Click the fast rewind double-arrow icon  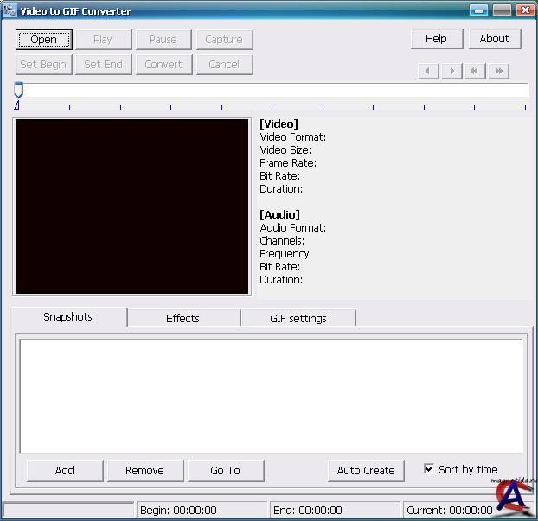475,71
